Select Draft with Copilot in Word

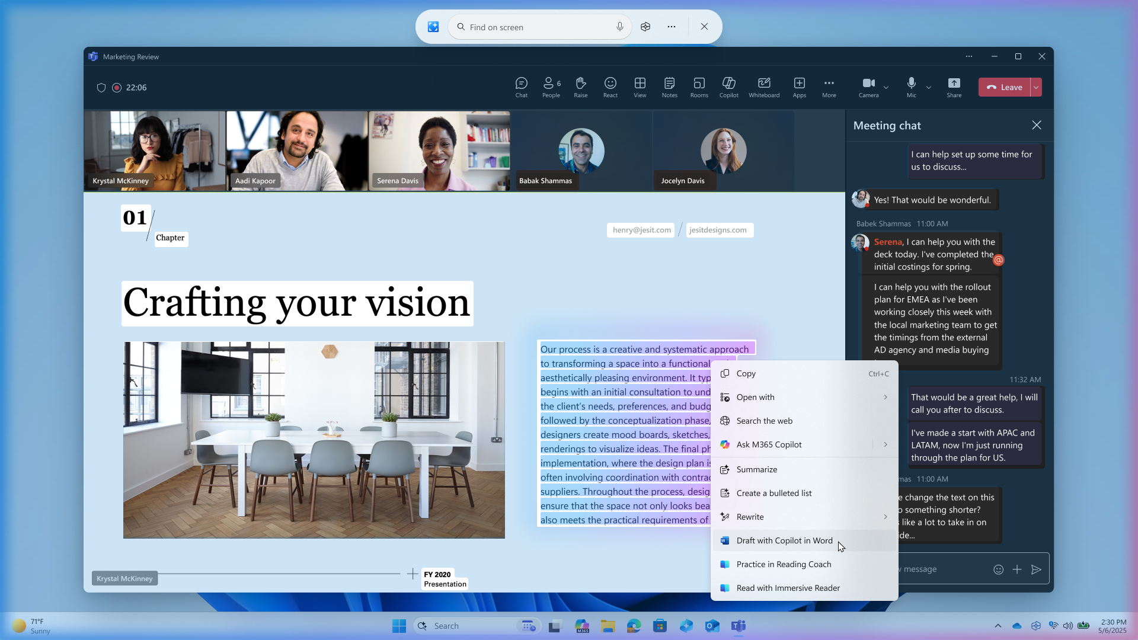pyautogui.click(x=784, y=540)
